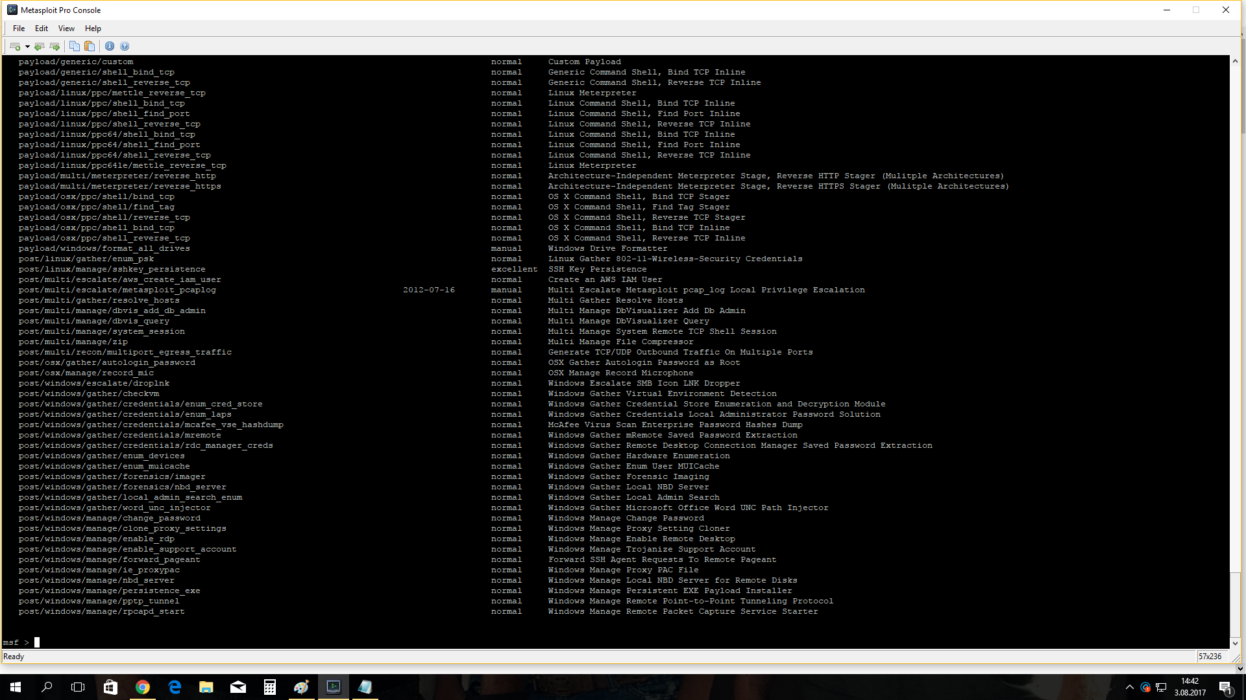Click the console scrollbar down arrow
This screenshot has width=1246, height=700.
(1235, 643)
